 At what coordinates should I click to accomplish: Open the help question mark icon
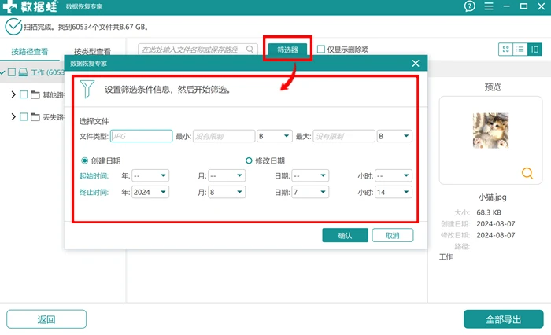click(469, 6)
